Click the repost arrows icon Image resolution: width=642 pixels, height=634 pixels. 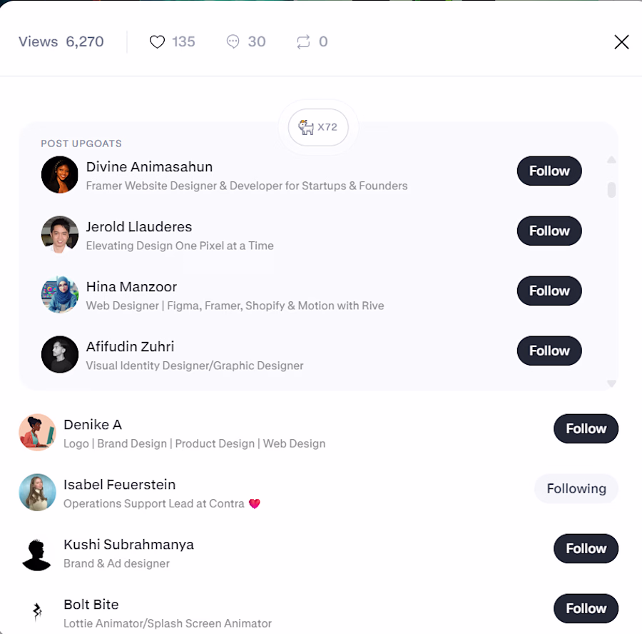click(x=303, y=42)
